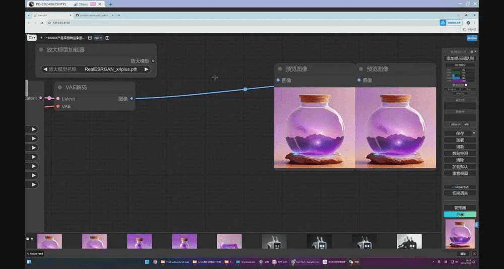Toggle collapse dot on first 预览图像 node
The image size is (504, 269).
pyautogui.click(x=279, y=69)
